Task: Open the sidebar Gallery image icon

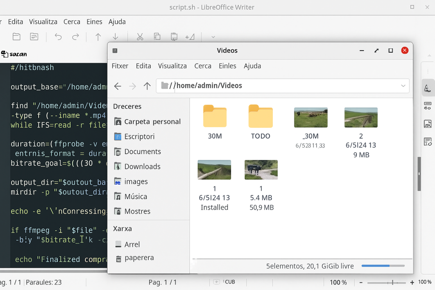Action: coord(427,124)
